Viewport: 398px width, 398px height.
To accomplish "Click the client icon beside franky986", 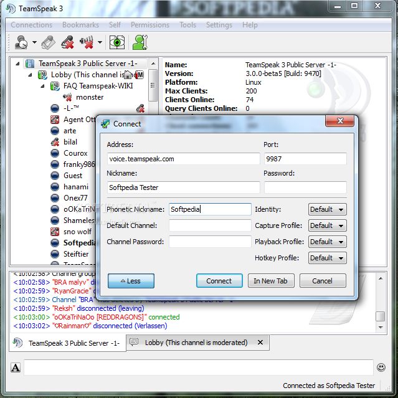I will coord(55,164).
